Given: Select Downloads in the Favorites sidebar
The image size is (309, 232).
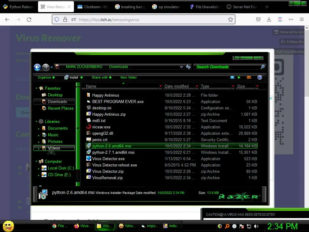Looking at the screenshot, I should [x=54, y=101].
